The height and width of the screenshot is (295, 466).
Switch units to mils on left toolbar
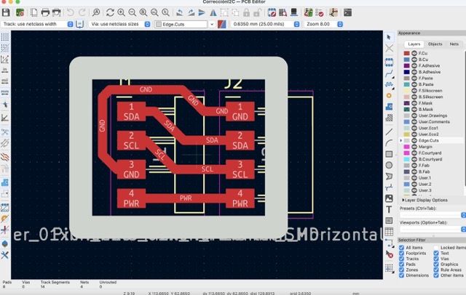pyautogui.click(x=5, y=81)
